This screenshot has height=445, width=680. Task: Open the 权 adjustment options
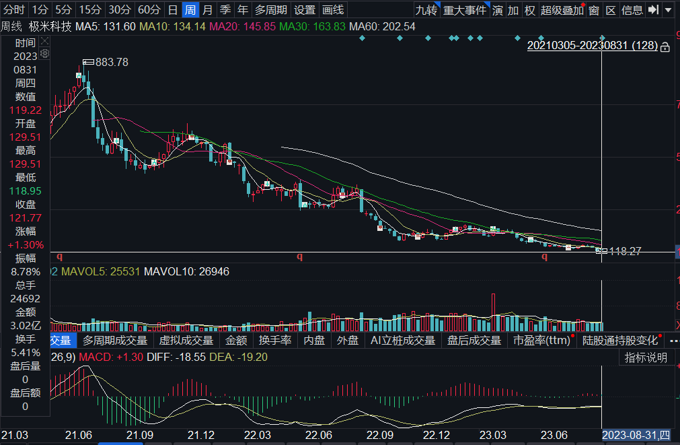[x=530, y=10]
